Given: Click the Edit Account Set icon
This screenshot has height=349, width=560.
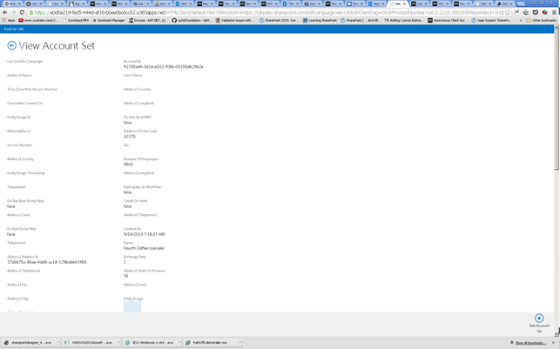Looking at the screenshot, I should tap(539, 319).
